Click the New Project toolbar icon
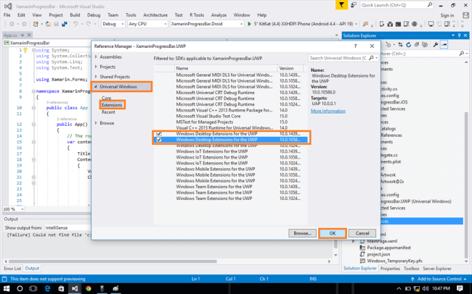472x294 pixels. click(36, 24)
